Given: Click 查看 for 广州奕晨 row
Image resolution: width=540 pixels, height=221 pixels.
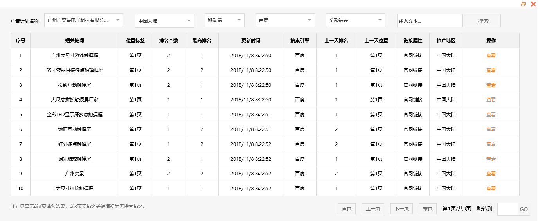Looking at the screenshot, I should point(491,173).
